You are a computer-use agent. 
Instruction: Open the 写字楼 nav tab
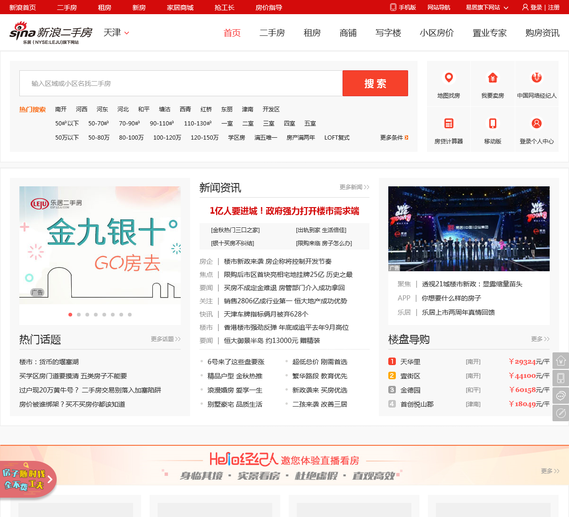point(388,33)
